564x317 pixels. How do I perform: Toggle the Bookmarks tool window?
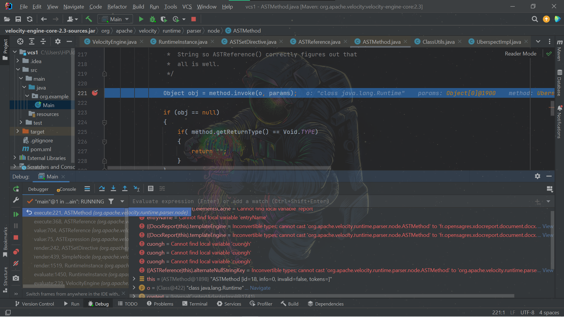point(5,242)
